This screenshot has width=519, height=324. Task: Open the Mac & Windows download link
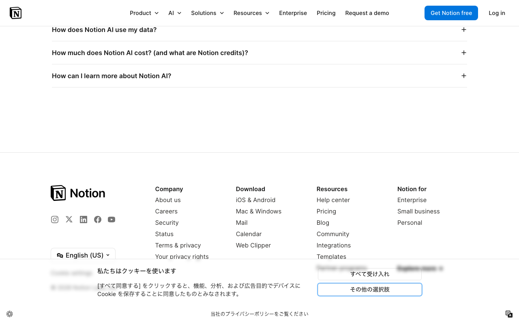tap(258, 211)
